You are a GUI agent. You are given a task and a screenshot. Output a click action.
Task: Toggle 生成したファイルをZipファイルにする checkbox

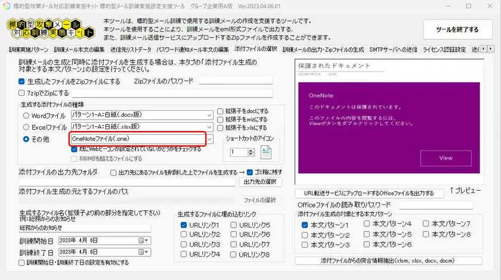22,82
